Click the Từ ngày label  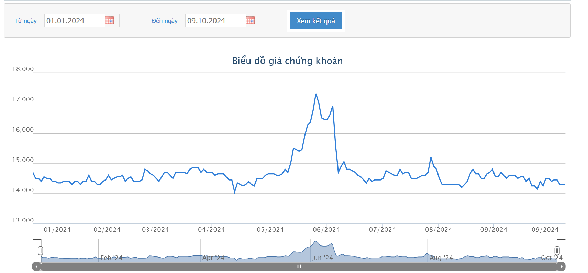point(25,21)
